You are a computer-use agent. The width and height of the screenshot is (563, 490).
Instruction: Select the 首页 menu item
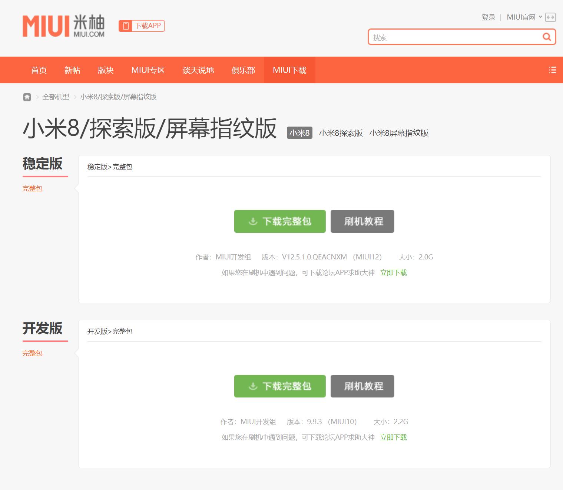[x=39, y=70]
